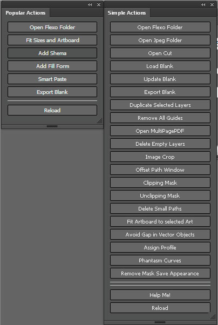Click the Popular Actions panel resize corner grip
Viewport: 218px width, 325px height.
tap(100, 121)
